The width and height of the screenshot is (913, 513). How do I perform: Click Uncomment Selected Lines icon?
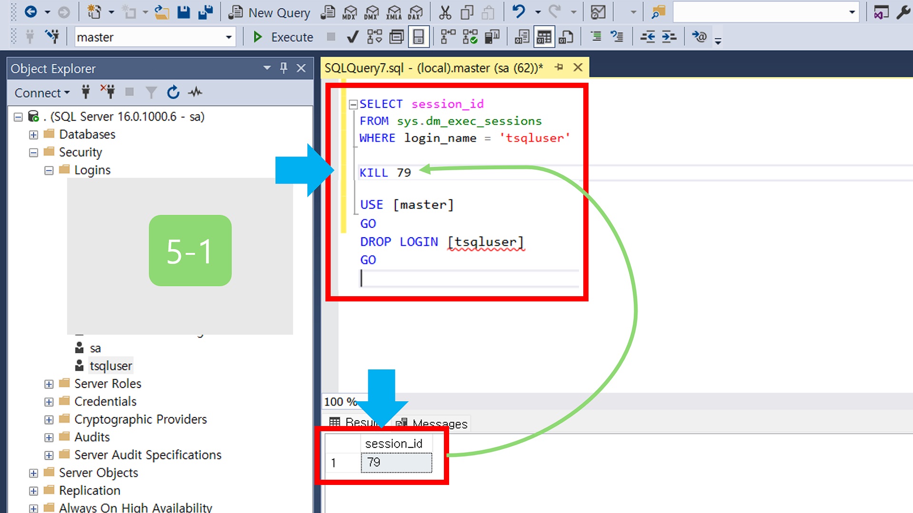pyautogui.click(x=617, y=37)
